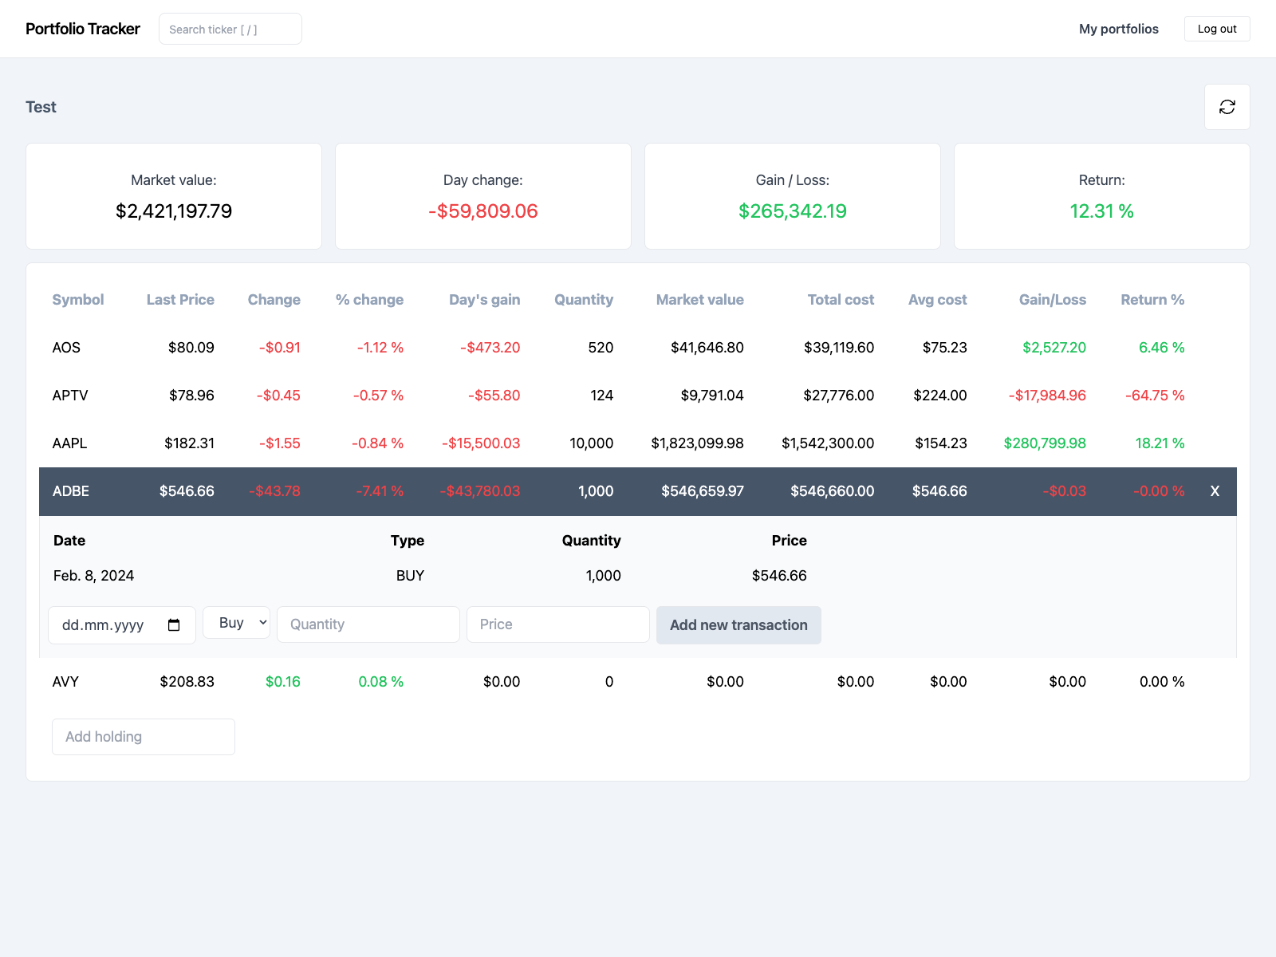Click the Feb. 8, 2024 transaction date

coord(93,576)
